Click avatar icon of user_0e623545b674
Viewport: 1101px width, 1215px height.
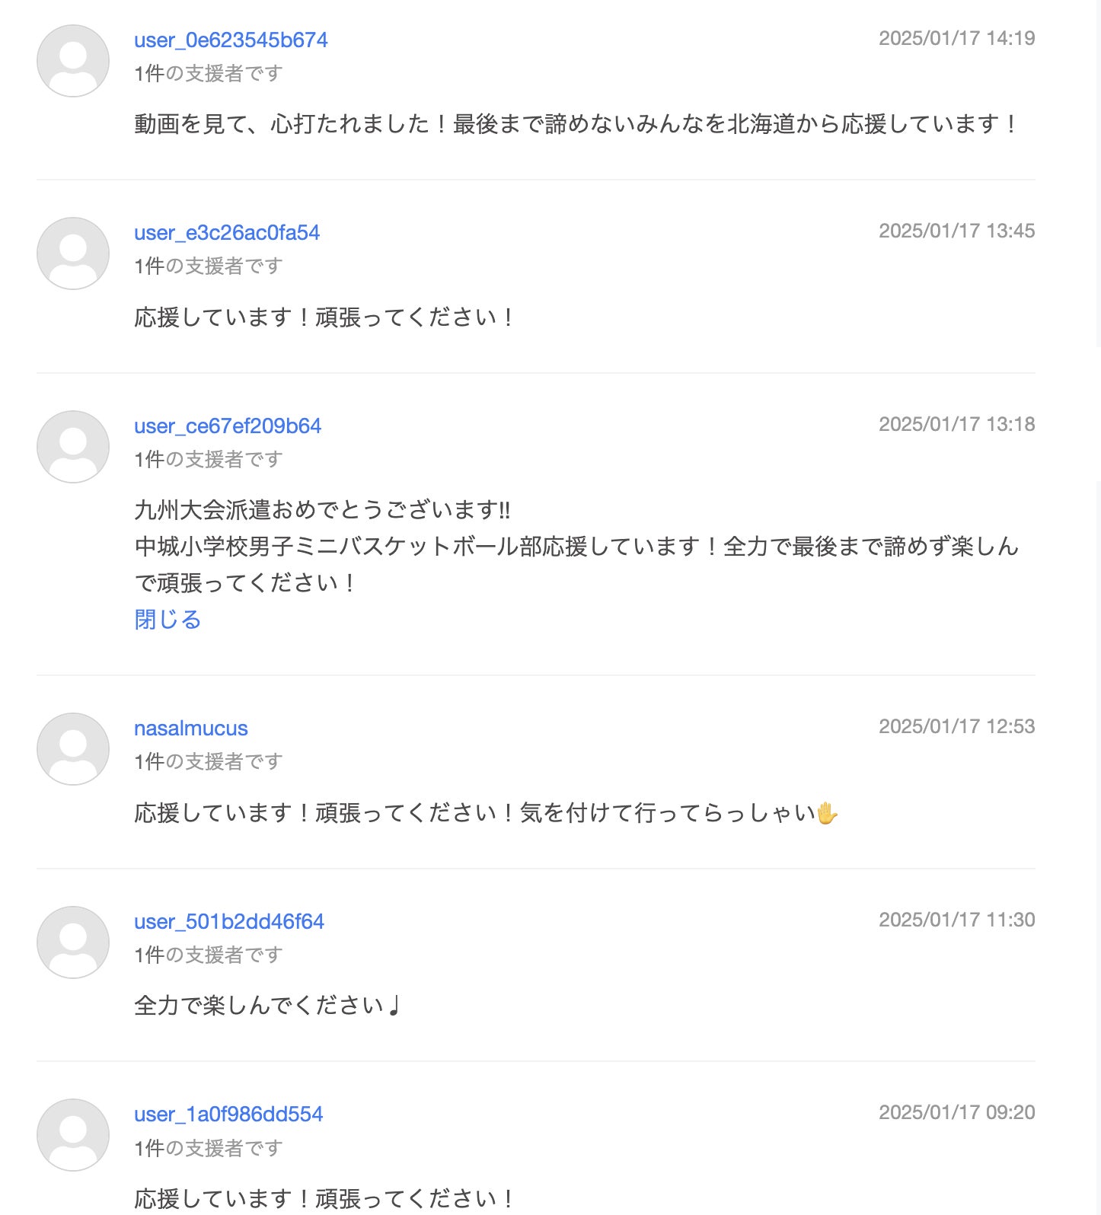point(73,61)
